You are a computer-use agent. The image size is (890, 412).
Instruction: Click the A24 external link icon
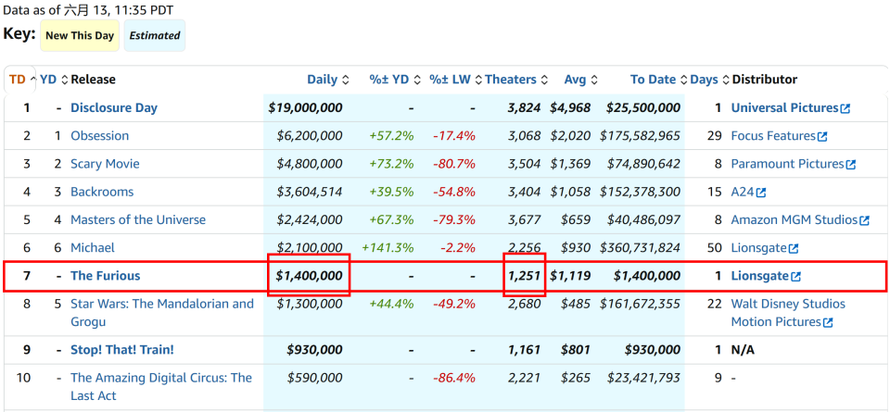761,193
